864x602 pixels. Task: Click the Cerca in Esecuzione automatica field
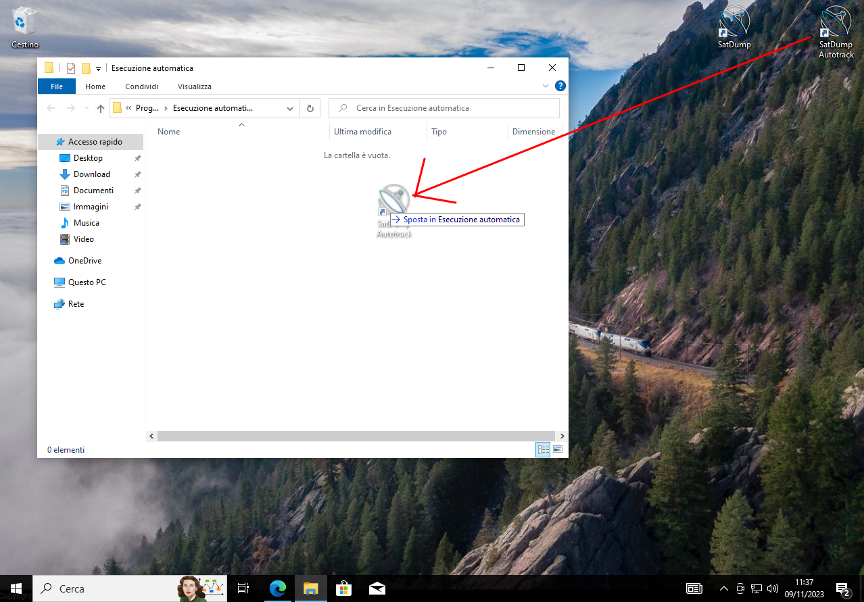444,108
